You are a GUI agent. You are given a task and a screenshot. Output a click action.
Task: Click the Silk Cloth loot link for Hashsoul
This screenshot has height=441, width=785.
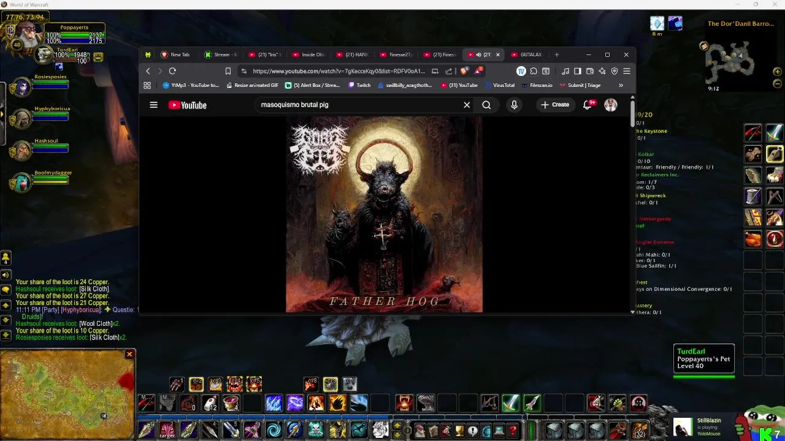[94, 289]
